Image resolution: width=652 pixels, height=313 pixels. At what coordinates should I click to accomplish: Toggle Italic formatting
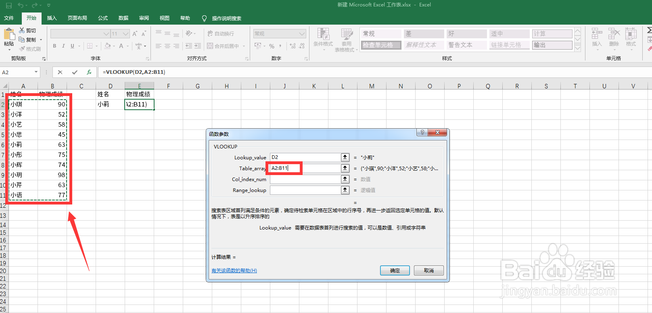pos(63,46)
